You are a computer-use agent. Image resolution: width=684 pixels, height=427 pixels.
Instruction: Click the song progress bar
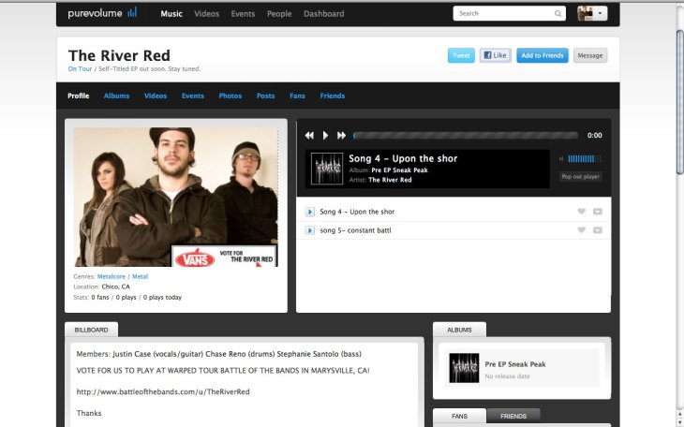click(466, 136)
